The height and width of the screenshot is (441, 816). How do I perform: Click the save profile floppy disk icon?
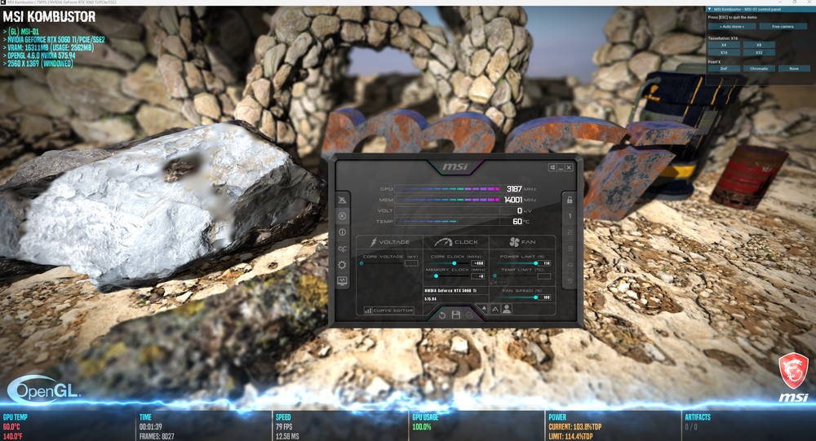pos(456,315)
